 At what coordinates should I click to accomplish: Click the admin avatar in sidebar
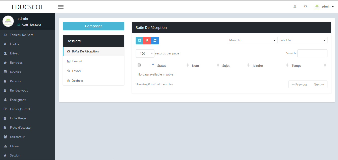8,21
